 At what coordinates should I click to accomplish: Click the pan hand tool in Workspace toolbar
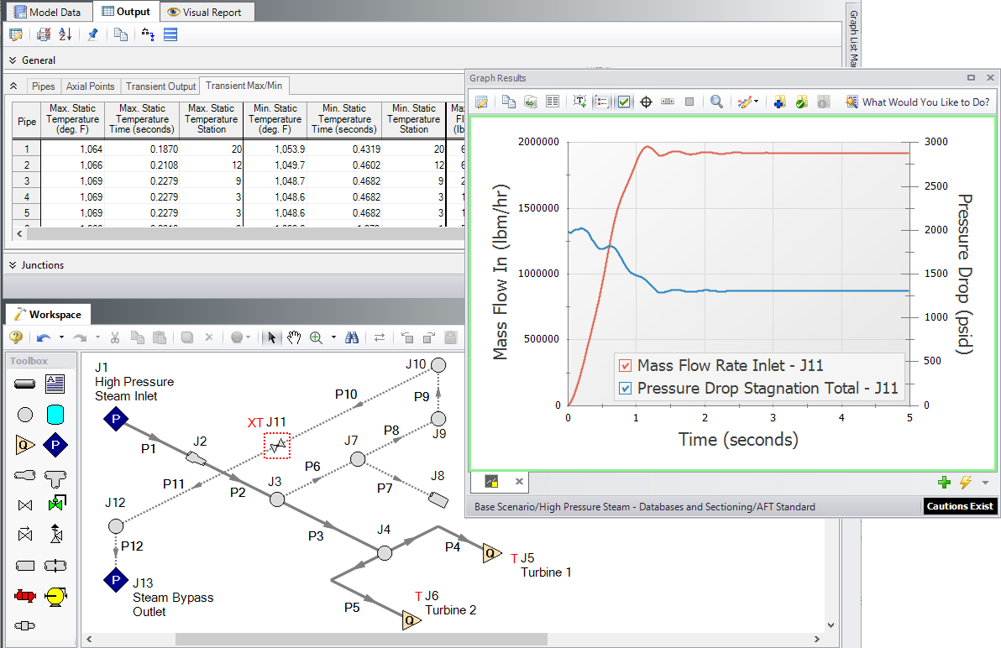coord(294,337)
